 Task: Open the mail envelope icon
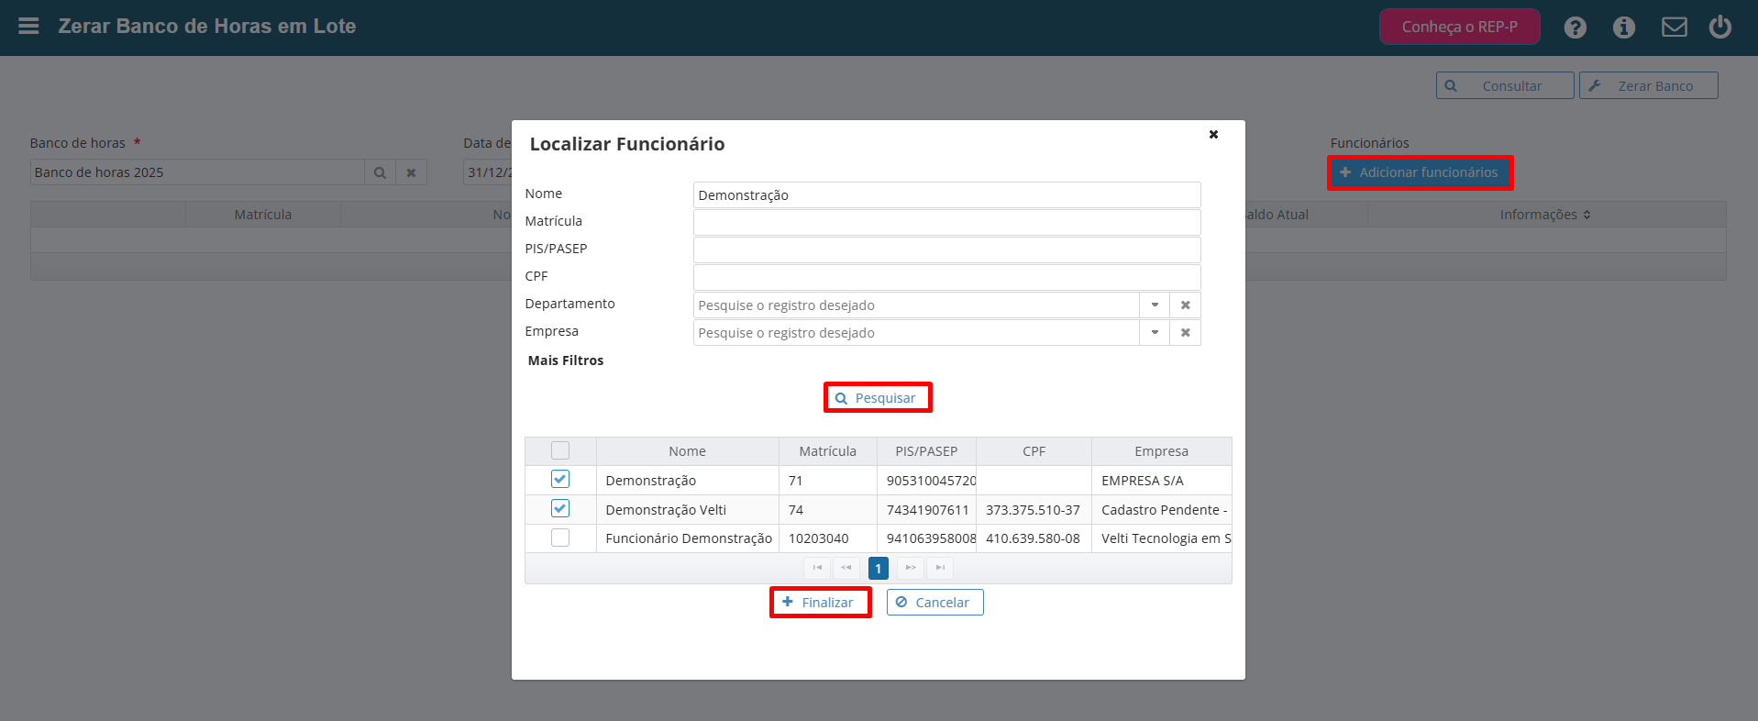(x=1675, y=28)
